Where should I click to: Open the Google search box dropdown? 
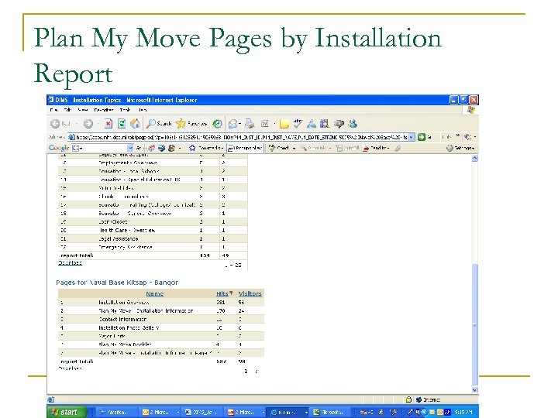130,148
